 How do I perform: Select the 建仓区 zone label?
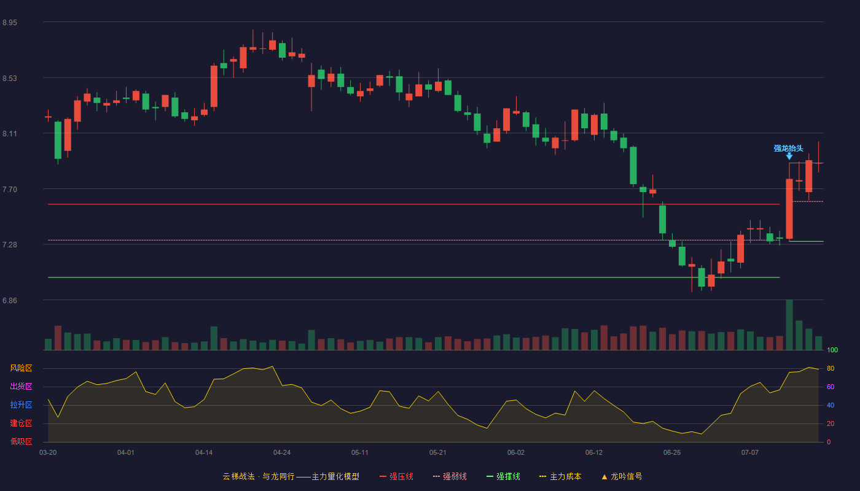click(x=21, y=423)
